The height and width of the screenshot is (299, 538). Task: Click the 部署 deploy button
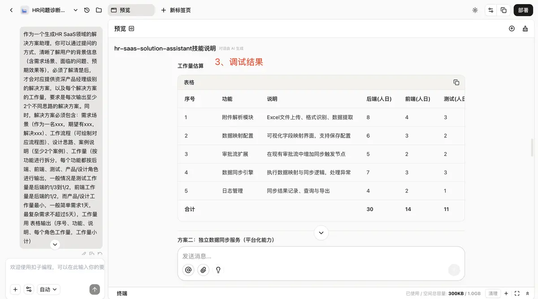523,10
